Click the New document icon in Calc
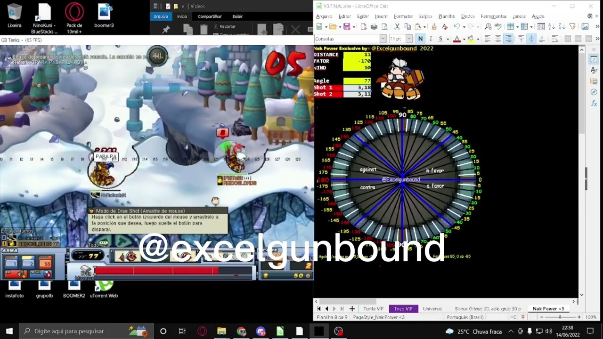 tap(319, 27)
